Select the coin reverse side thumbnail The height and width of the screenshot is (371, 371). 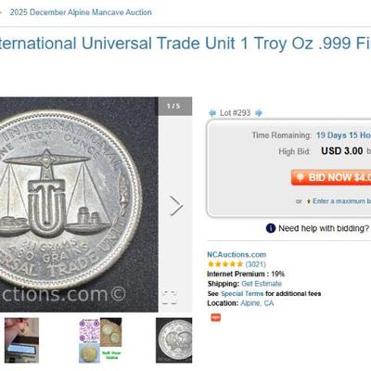click(173, 340)
